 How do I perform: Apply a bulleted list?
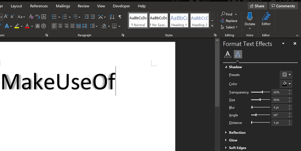pos(54,17)
